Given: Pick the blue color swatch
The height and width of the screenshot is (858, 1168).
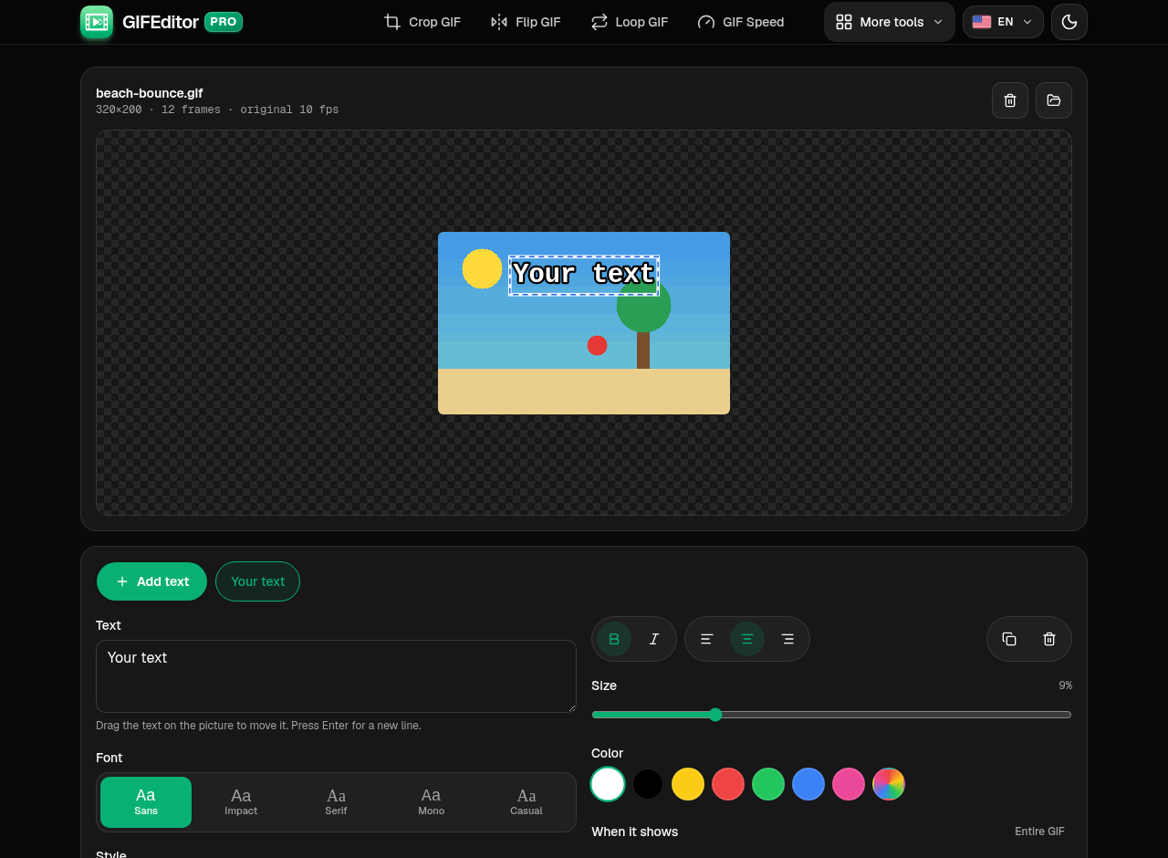Looking at the screenshot, I should click(808, 784).
